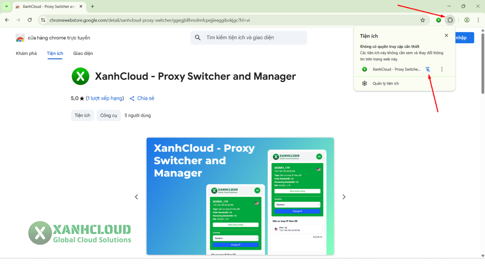
Task: Reload the page
Action: coord(30,20)
